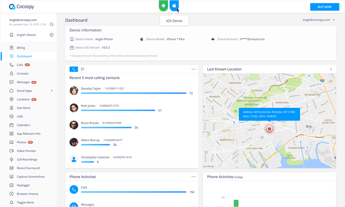The image size is (345, 207).
Task: Select the messages tab in contacts card
Action: pos(82,69)
